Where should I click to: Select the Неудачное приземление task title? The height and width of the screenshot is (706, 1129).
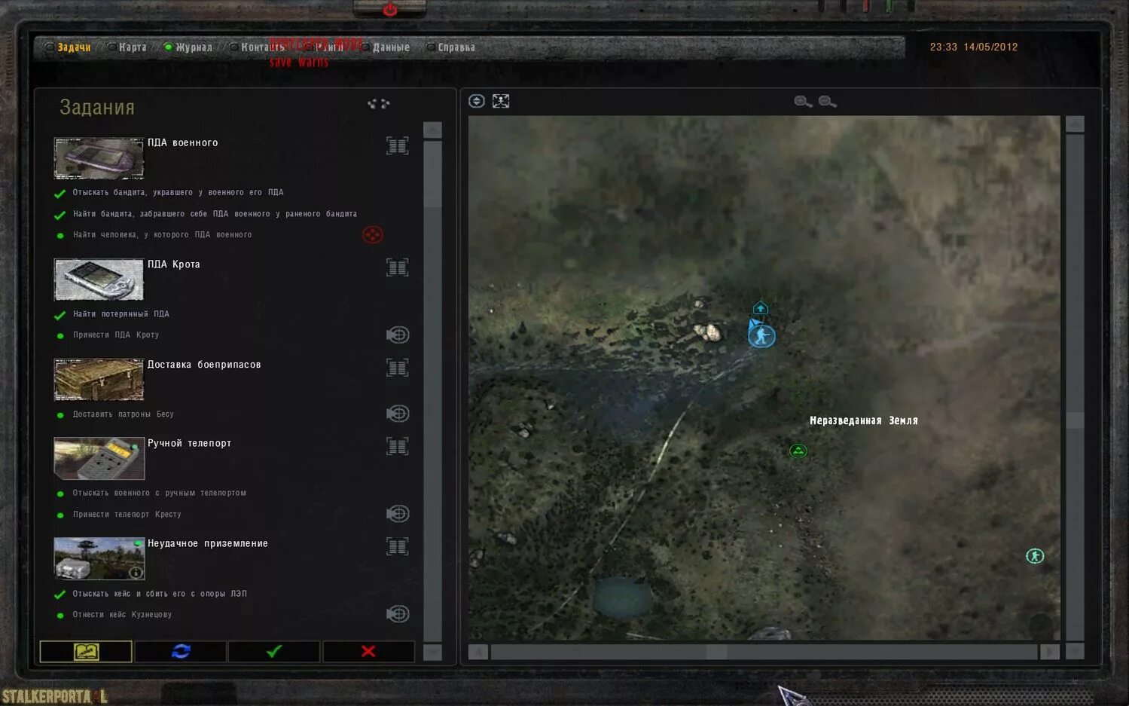208,543
